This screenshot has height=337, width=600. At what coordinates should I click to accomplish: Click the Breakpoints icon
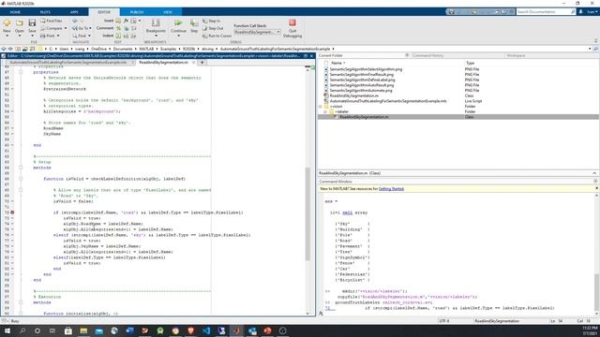coord(156,23)
